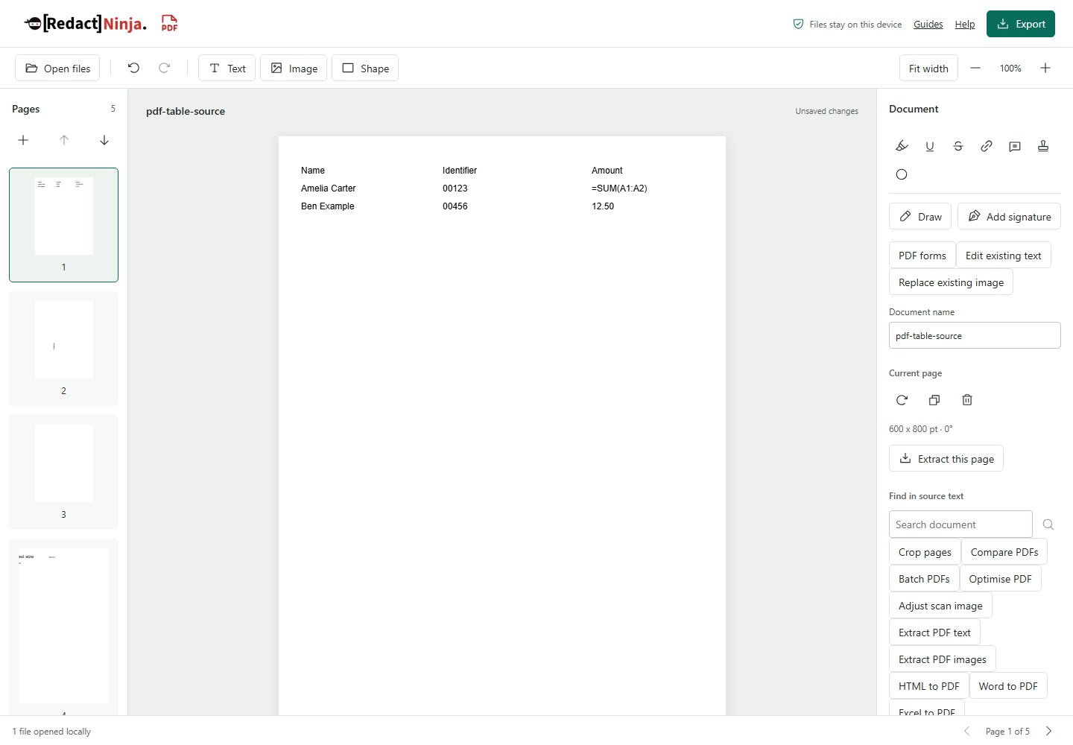Screen dimensions: 1073x745
Task: Insert a Shape element
Action: pyautogui.click(x=365, y=68)
